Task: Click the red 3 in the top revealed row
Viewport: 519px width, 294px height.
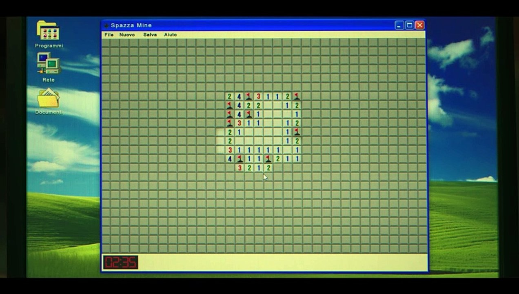Action: 258,96
